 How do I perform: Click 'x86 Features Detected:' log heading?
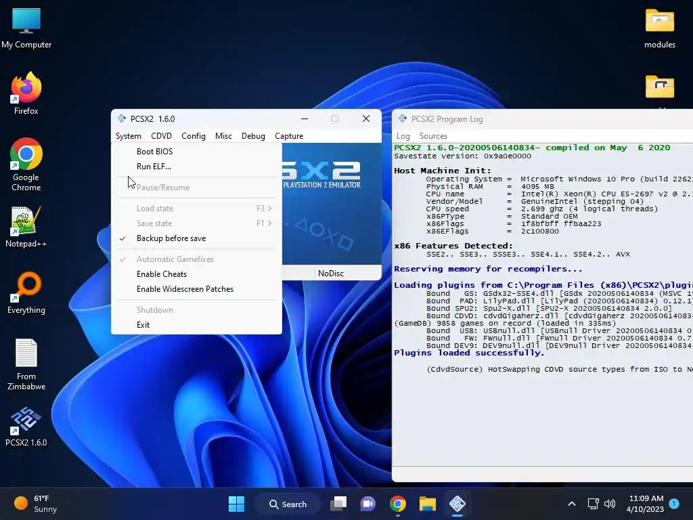point(453,246)
